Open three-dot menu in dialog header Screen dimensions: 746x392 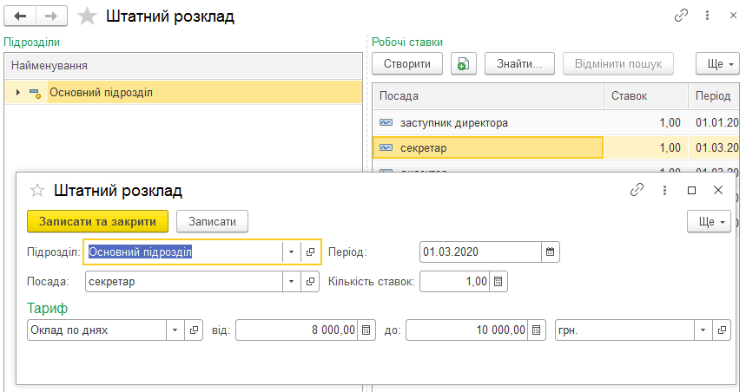coord(664,190)
